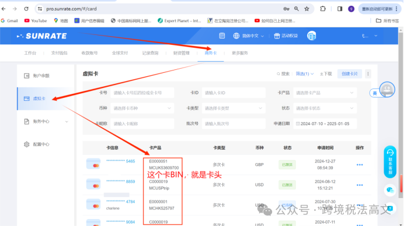Click the 搜索 search button
This screenshot has height=226, width=404.
pos(283,74)
